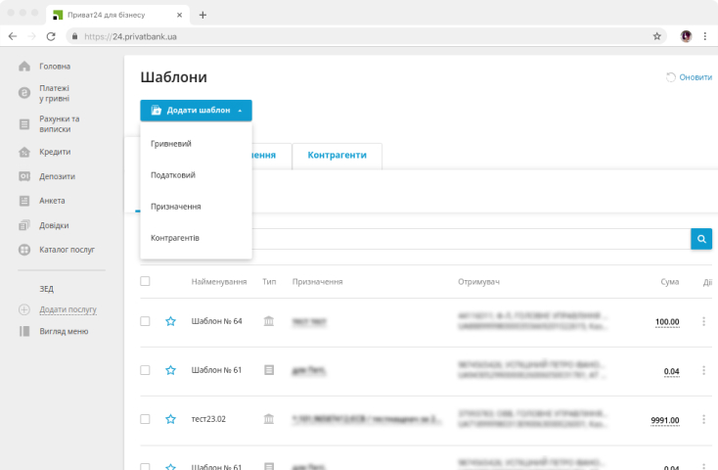Open three-dot menu for Шаблон № 64

(x=703, y=321)
